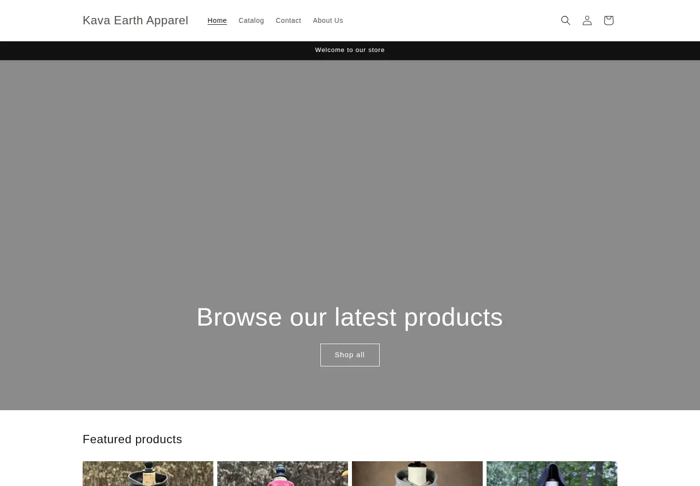Navigate to the Contact page
The width and height of the screenshot is (700, 486).
coord(288,20)
